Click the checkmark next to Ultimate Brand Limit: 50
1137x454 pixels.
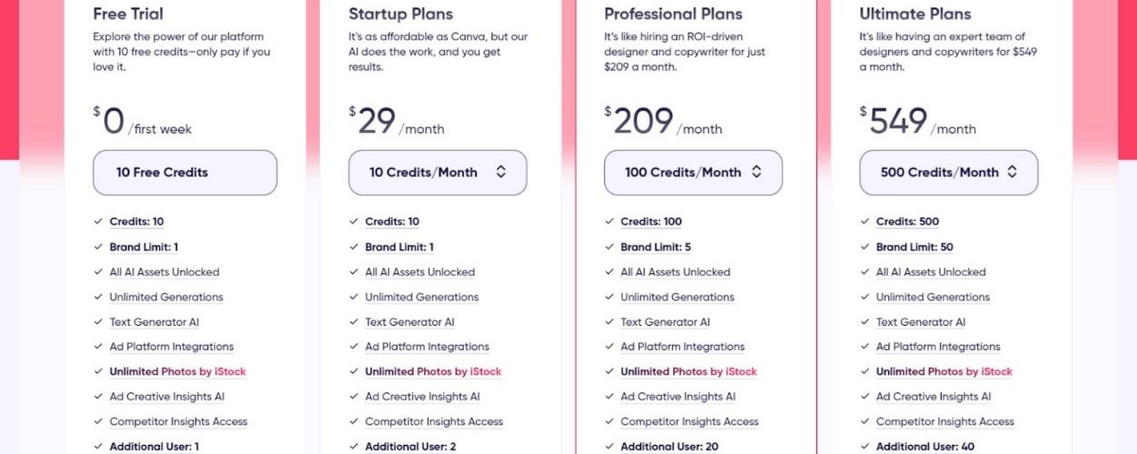pos(864,247)
